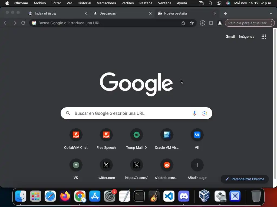Switch to the Index of /isos/ tab
Viewport: 277px width, 207px height.
click(57, 13)
